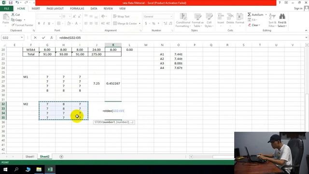Open the General number format dropdown
309x174 pixels.
click(x=171, y=16)
